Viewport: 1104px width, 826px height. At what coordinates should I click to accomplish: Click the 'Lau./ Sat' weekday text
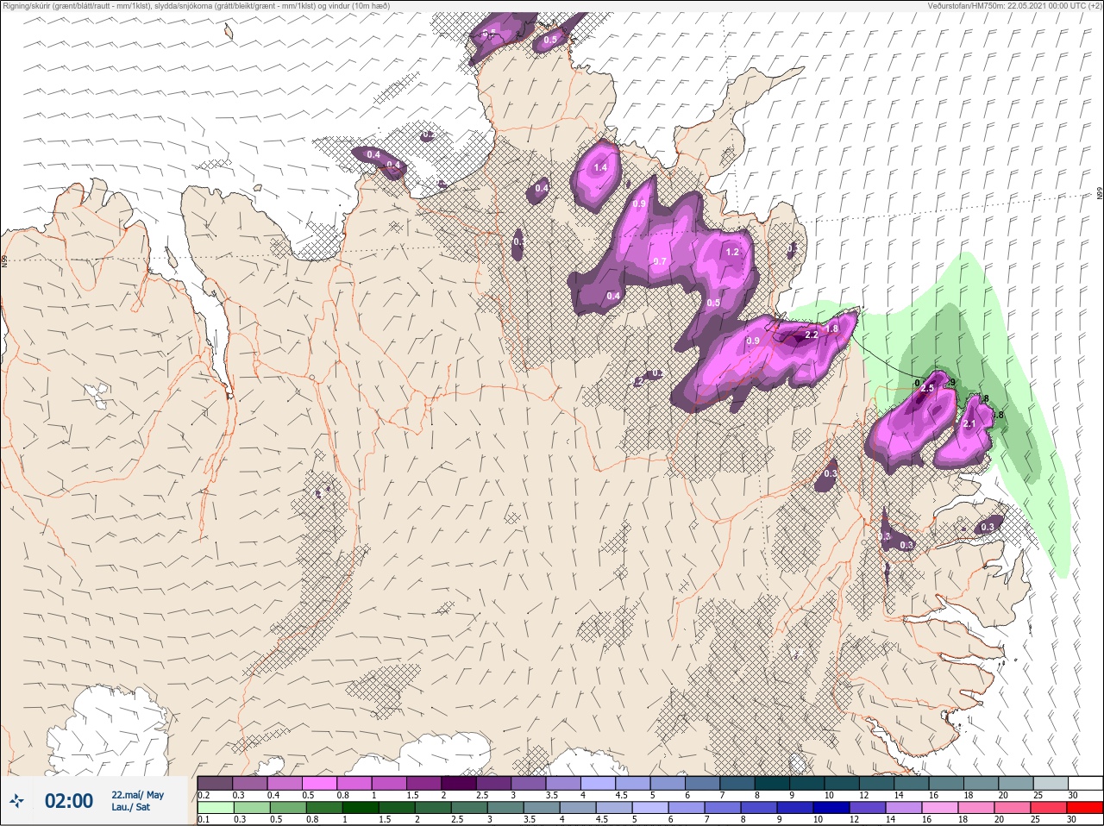tap(130, 807)
